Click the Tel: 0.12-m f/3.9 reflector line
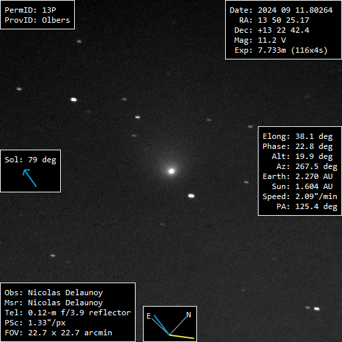 point(67,313)
